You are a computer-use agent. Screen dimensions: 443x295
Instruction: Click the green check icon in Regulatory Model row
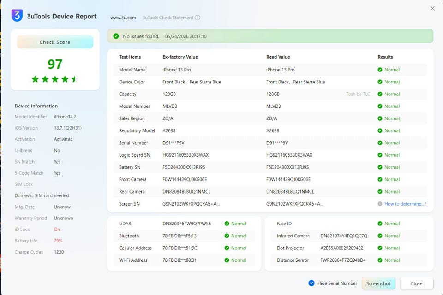[x=380, y=131]
